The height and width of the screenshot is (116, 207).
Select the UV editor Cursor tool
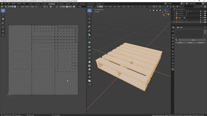(x=3, y=15)
